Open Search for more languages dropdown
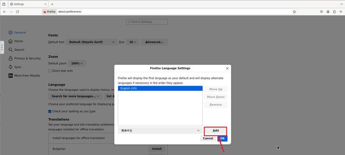Image resolution: width=345 pixels, height=155 pixels. (75, 96)
